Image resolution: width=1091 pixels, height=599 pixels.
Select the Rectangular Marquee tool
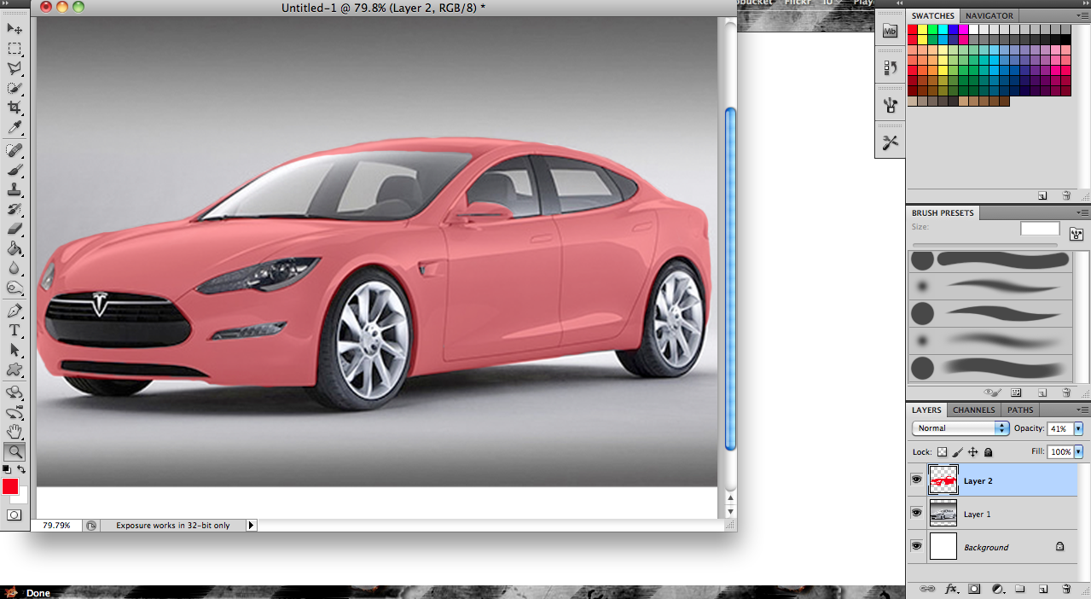[15, 49]
